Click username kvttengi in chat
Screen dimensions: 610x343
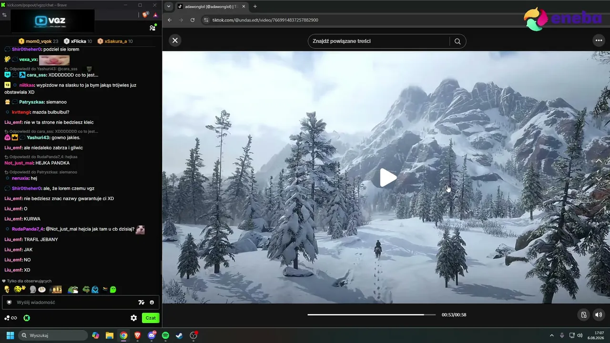21,112
